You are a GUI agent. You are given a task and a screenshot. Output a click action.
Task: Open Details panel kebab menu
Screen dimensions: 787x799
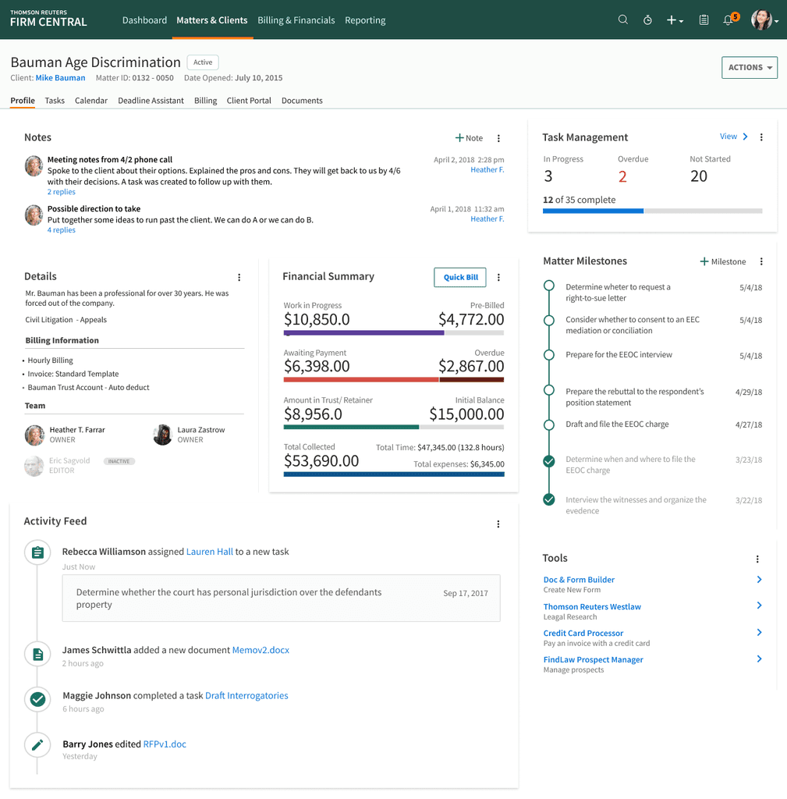click(239, 277)
